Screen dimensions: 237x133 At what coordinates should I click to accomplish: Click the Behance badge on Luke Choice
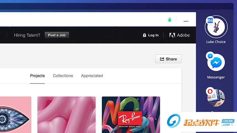210,20
